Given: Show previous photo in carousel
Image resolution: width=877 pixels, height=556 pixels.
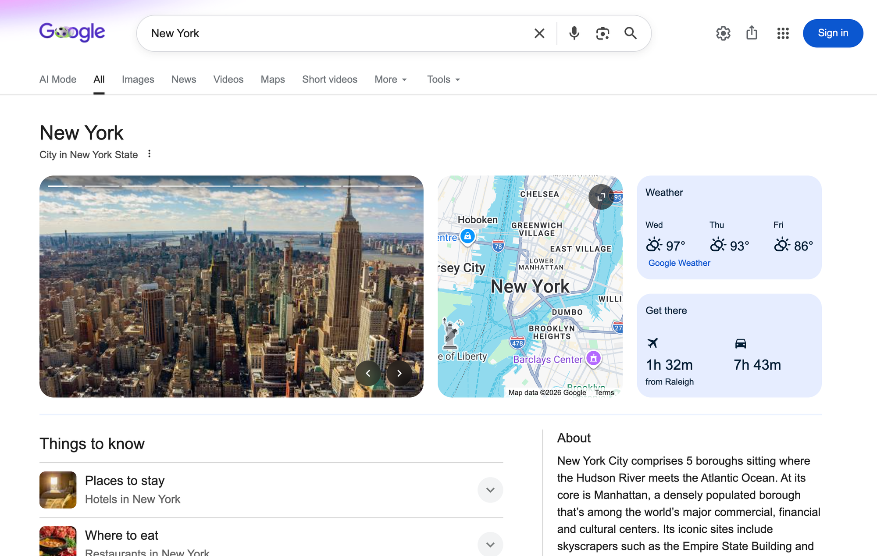Looking at the screenshot, I should pos(368,373).
